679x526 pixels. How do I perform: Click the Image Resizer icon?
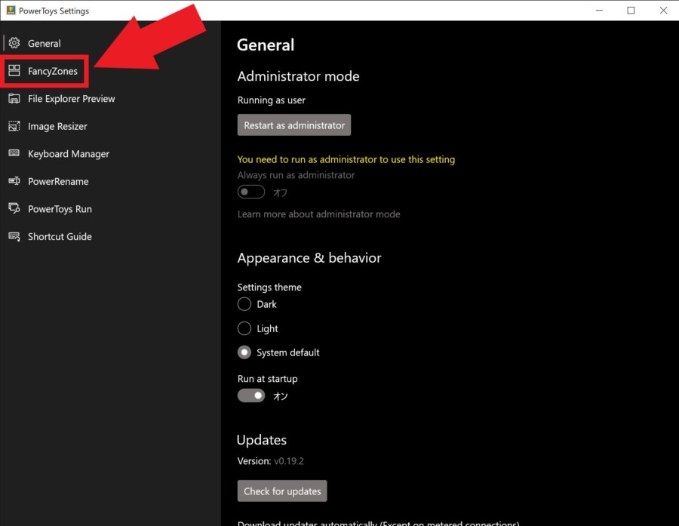14,126
